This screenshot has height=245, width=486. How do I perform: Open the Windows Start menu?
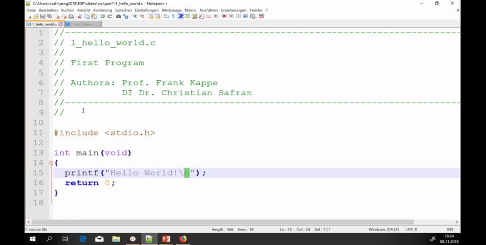point(32,239)
